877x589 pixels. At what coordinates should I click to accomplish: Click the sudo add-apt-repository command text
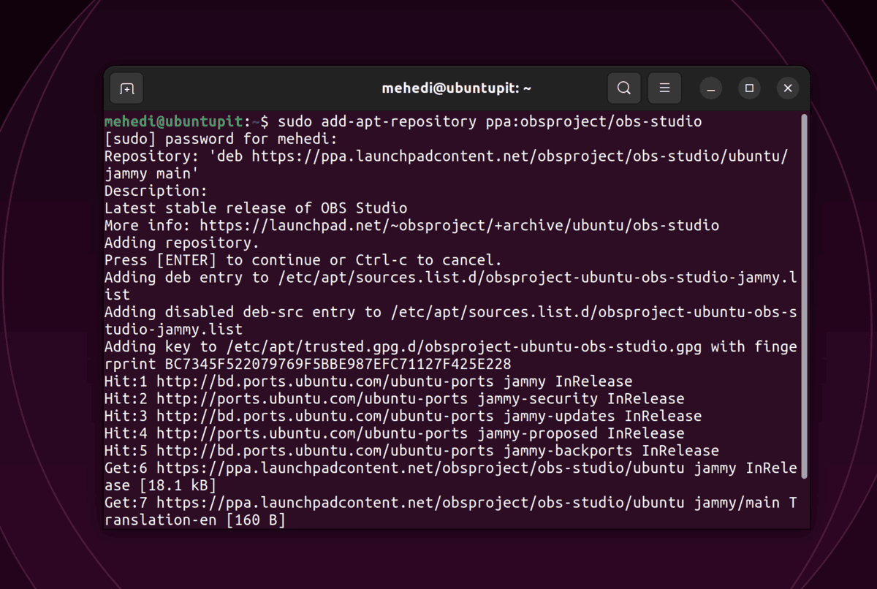pos(490,121)
